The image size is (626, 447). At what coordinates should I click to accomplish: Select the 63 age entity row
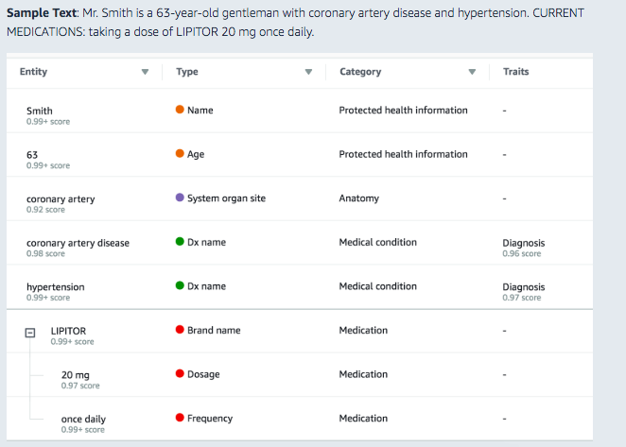32,155
